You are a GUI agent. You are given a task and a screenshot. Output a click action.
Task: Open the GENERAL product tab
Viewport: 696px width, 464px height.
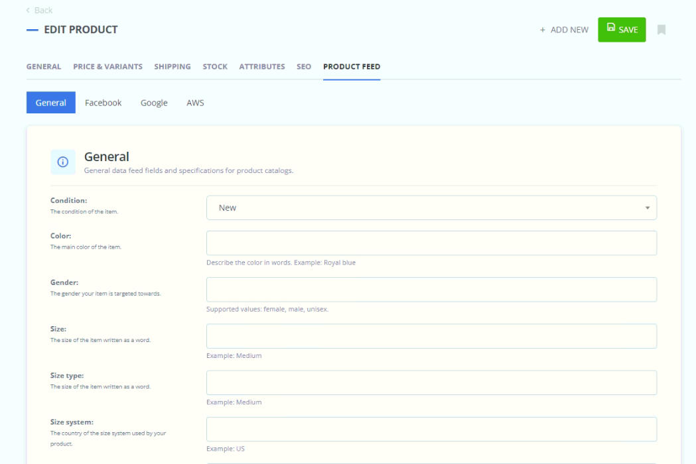44,66
